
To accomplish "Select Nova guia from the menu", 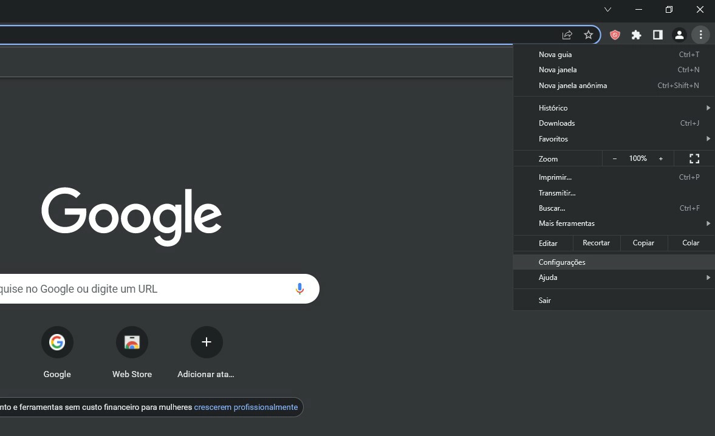I will [614, 55].
